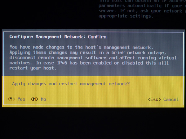
Task: Click the 'restart your host.' line
Action: pos(33,68)
